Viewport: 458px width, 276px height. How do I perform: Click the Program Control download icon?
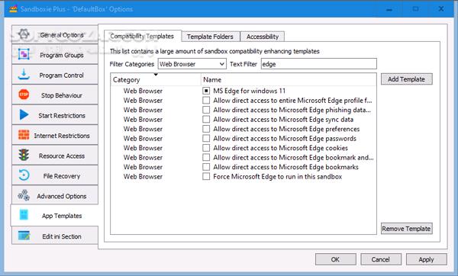pos(24,75)
